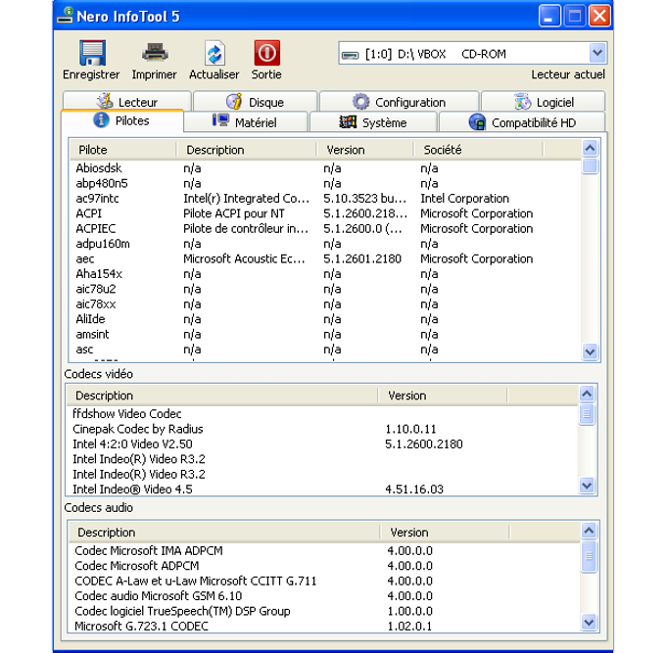Open the Configuration tab

tap(400, 102)
